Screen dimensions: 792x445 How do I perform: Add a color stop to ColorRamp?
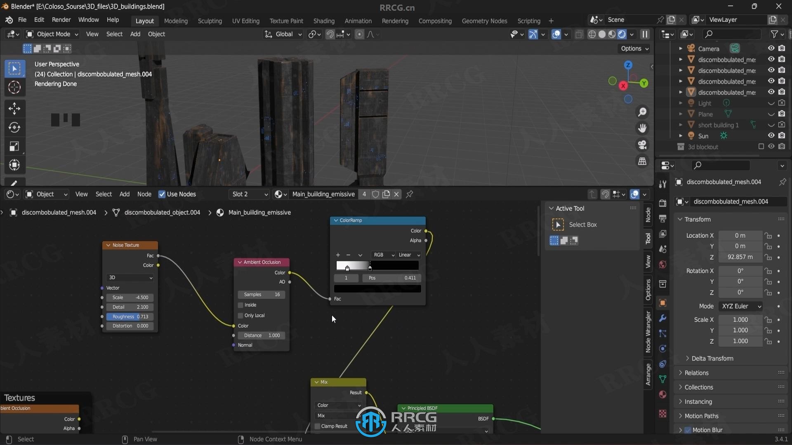tap(338, 255)
